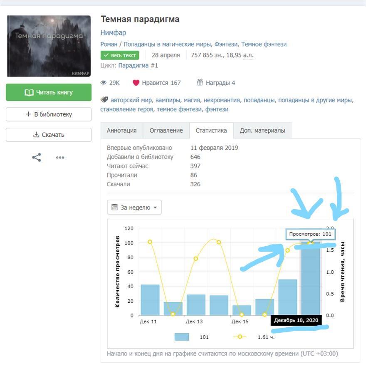Switch to the Аннотация tab
This screenshot has height=366, width=366.
(x=121, y=130)
